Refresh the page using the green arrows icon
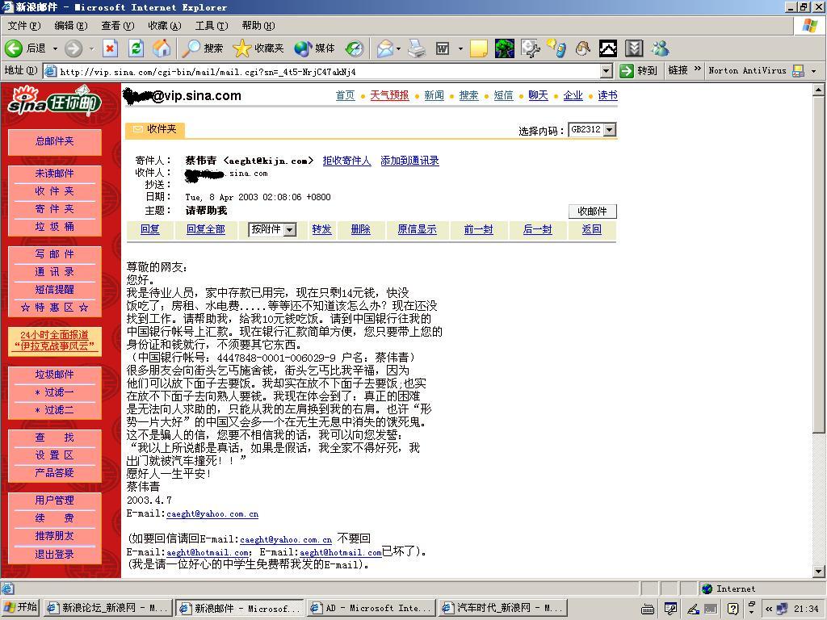Viewport: 827px width, 620px height. pos(136,48)
